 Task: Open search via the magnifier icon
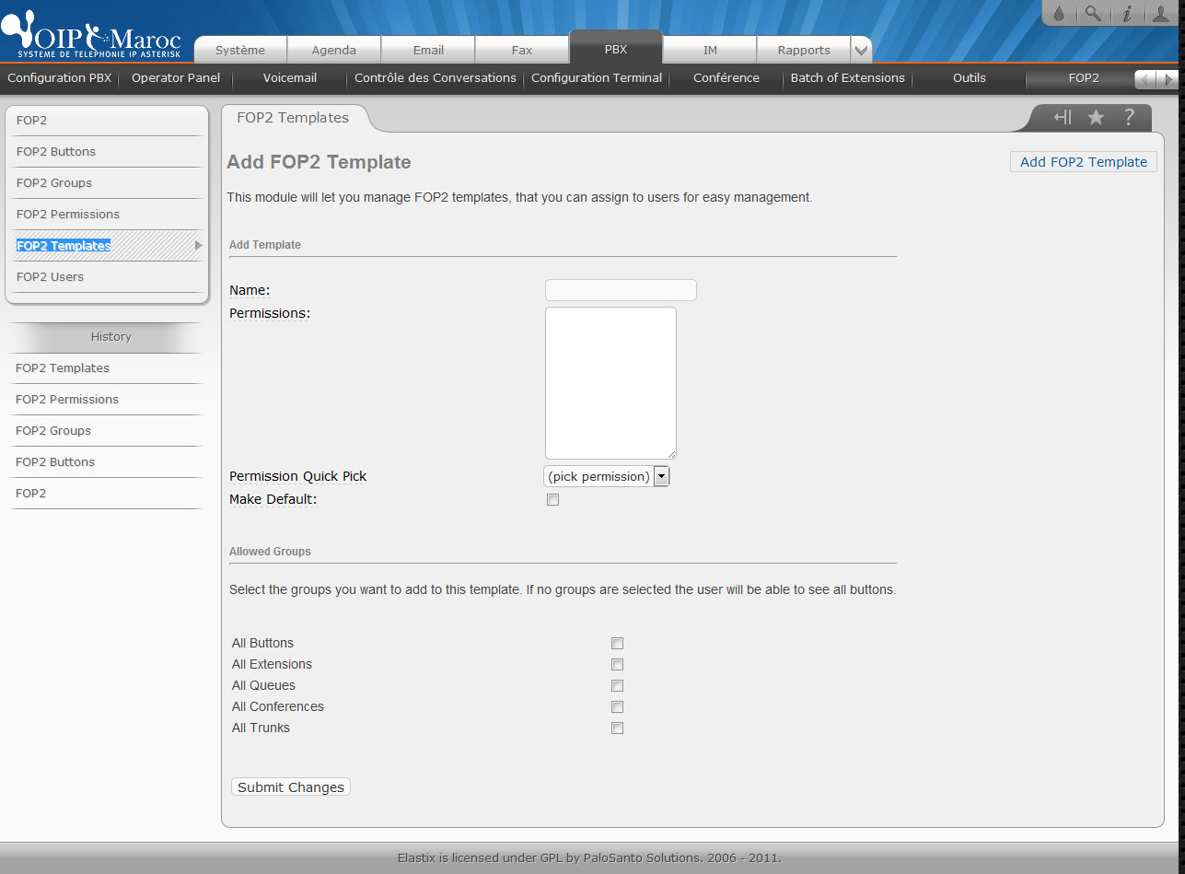pyautogui.click(x=1092, y=13)
